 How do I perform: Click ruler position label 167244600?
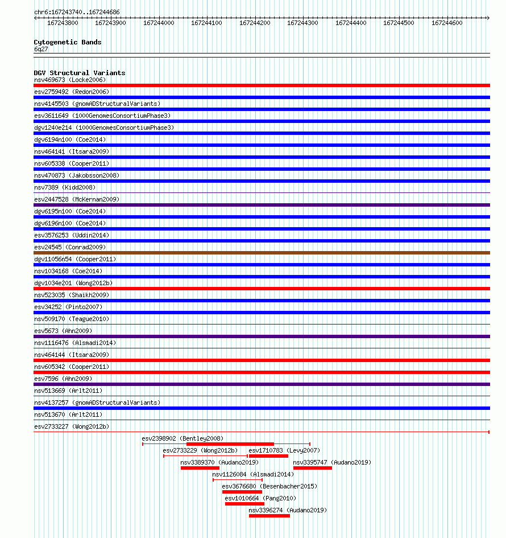point(447,23)
